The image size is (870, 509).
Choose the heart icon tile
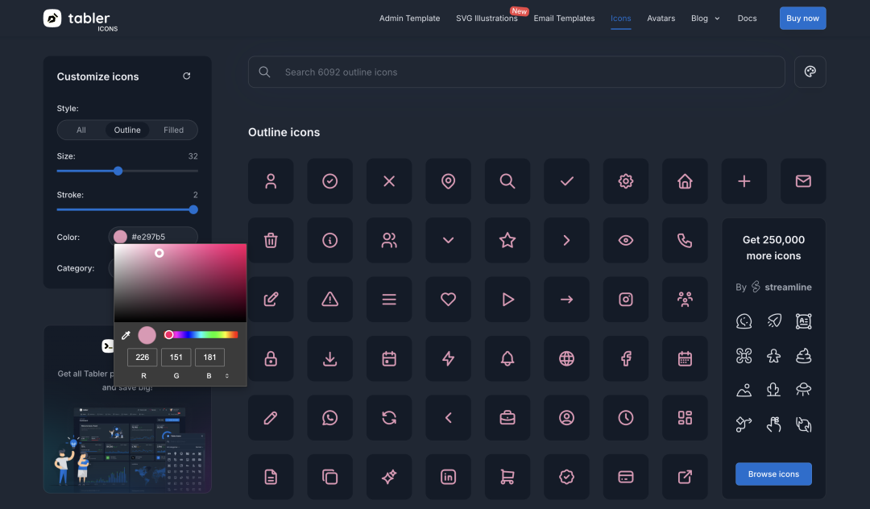coord(449,300)
